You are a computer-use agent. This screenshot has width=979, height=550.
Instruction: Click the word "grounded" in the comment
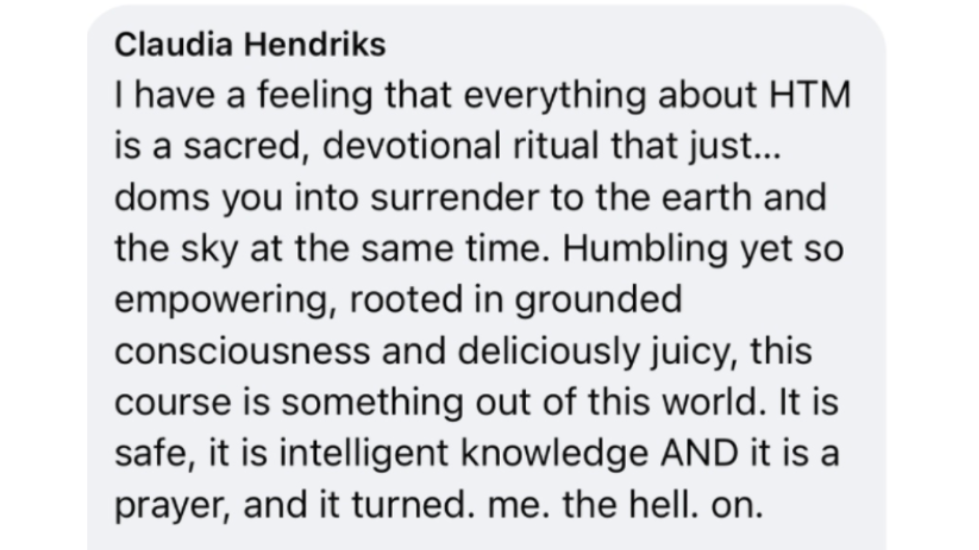[598, 300]
